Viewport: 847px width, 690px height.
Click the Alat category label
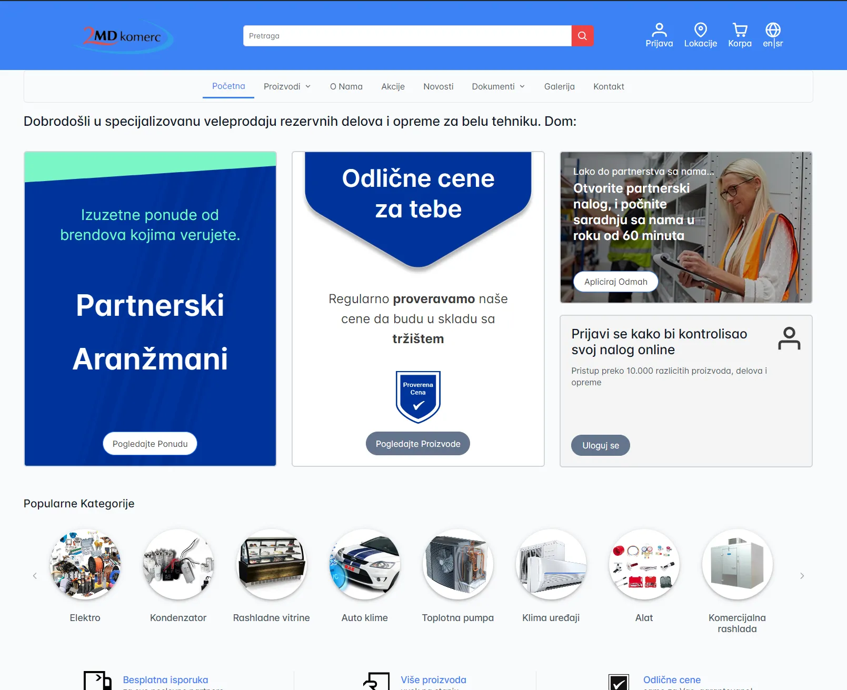click(x=644, y=617)
